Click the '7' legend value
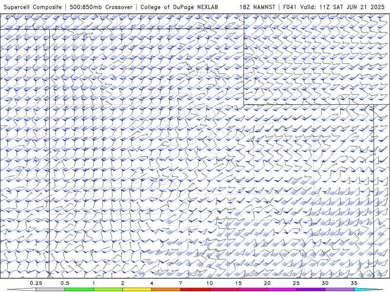The height and width of the screenshot is (292, 390). coord(180,283)
